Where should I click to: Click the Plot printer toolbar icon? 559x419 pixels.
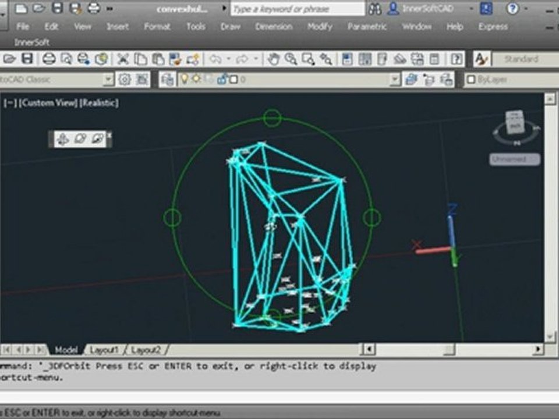tap(49, 59)
